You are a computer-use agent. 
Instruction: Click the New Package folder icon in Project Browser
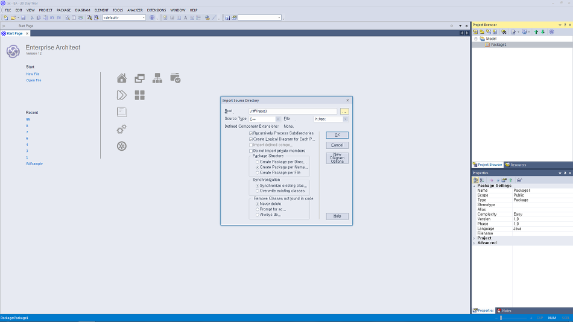[482, 32]
